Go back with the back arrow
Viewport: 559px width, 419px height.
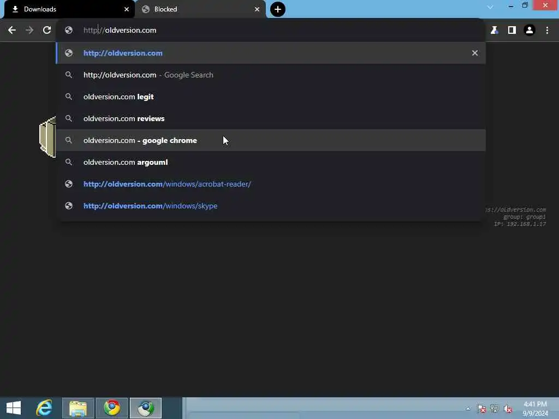coord(12,31)
